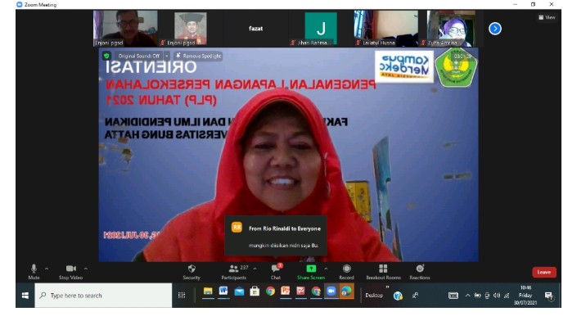Open the Participants panel
Screen dimensions: 577x321
coord(234,272)
